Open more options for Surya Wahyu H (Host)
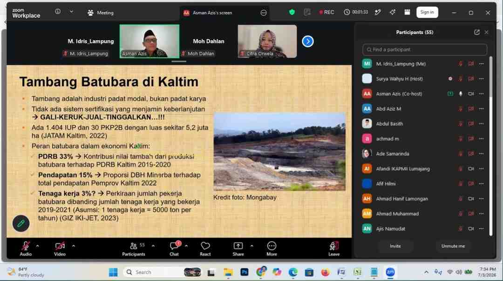This screenshot has height=281, width=503. (x=481, y=79)
